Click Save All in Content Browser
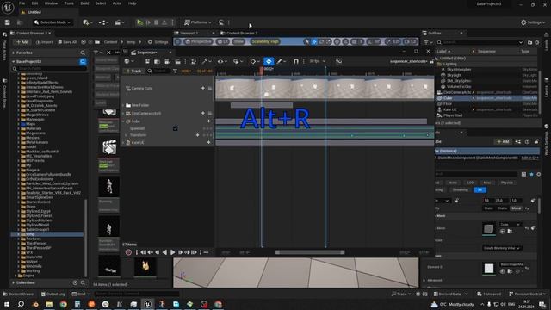Viewport: 551px width, 310px height. (x=67, y=42)
